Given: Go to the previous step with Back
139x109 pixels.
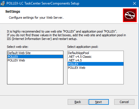Looking at the screenshot, I should (78, 102).
